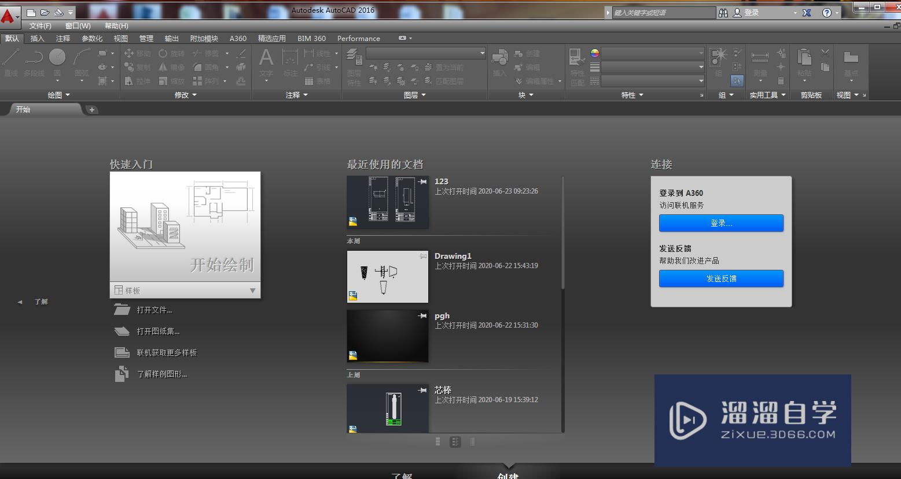Click the Mirror (镜像) tool

click(x=172, y=67)
